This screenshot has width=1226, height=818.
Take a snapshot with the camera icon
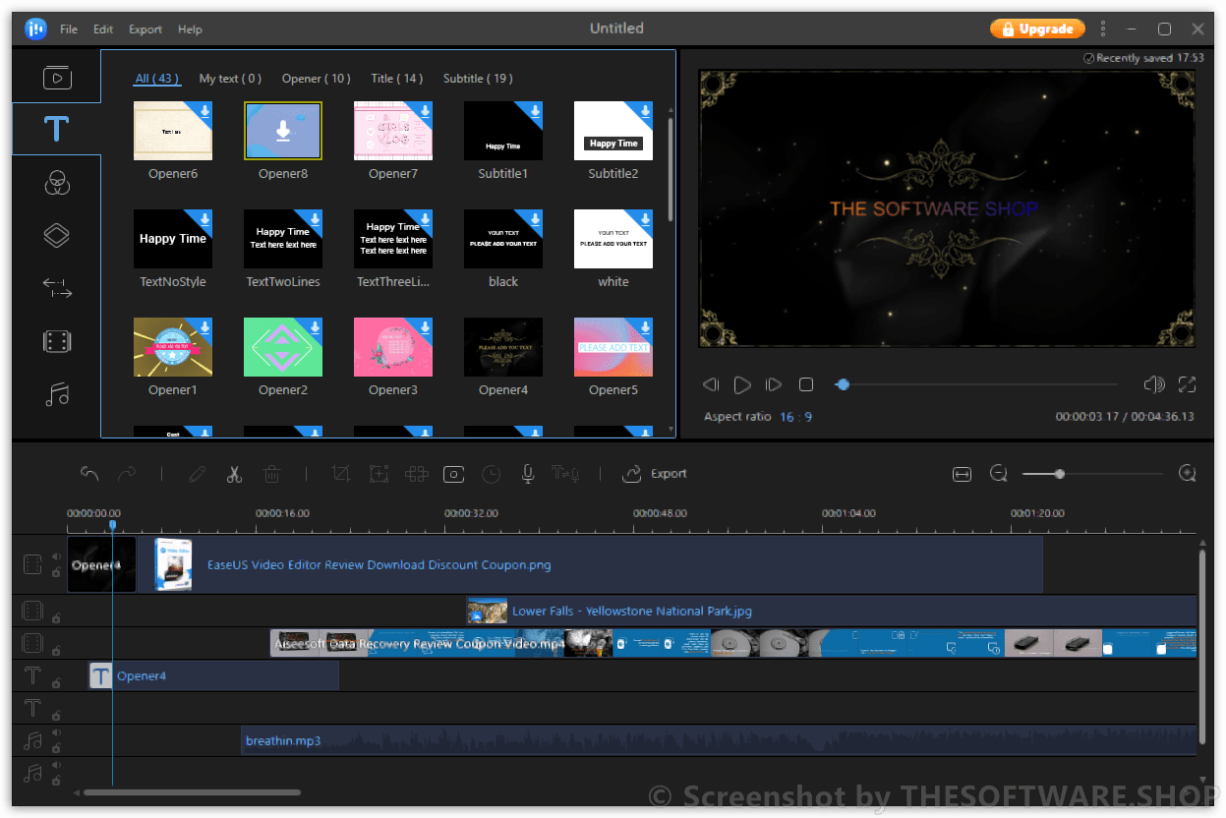point(453,474)
